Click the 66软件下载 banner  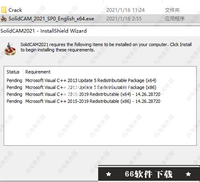click(x=149, y=174)
